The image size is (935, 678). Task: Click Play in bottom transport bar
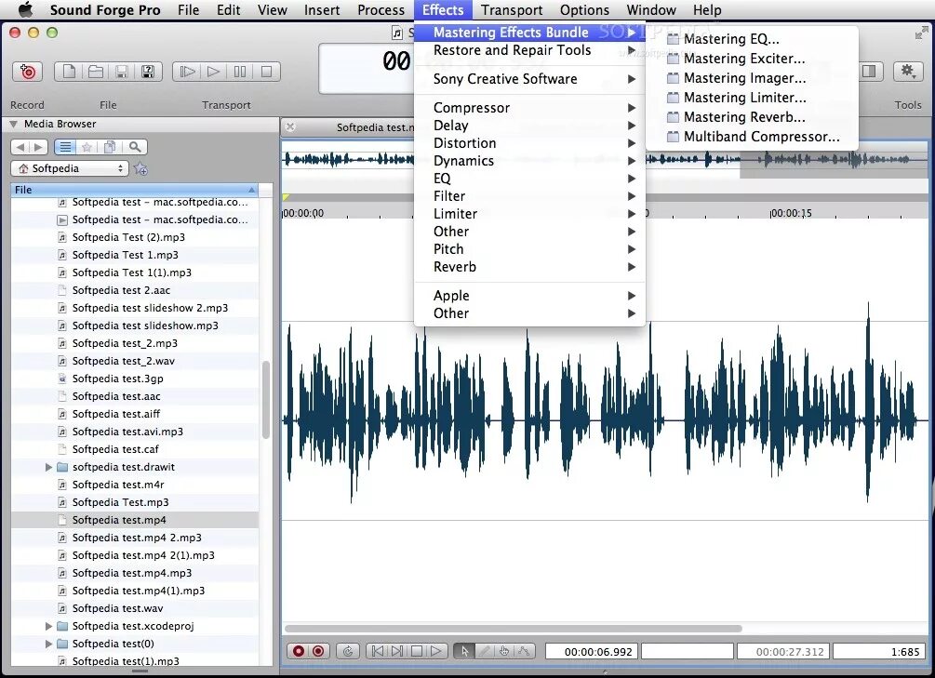436,651
